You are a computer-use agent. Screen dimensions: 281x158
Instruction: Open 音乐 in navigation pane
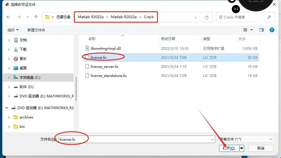[23, 59]
